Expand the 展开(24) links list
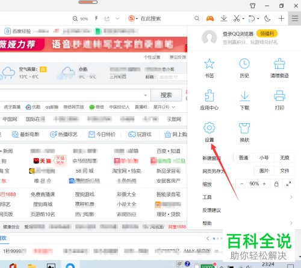Image resolution: width=301 pixels, height=268 pixels. [x=164, y=107]
